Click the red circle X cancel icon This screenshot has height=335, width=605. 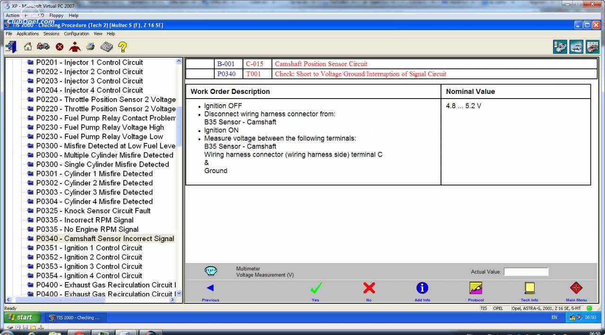point(60,47)
